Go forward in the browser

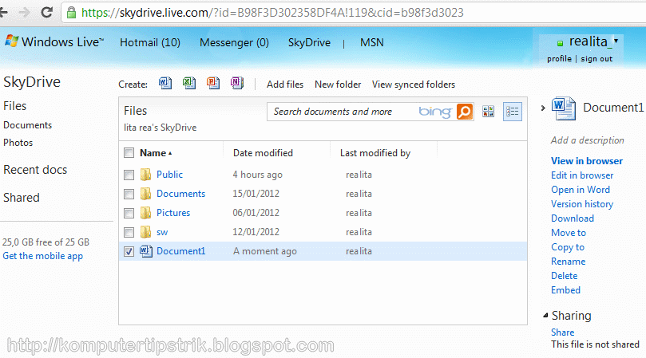tap(24, 12)
